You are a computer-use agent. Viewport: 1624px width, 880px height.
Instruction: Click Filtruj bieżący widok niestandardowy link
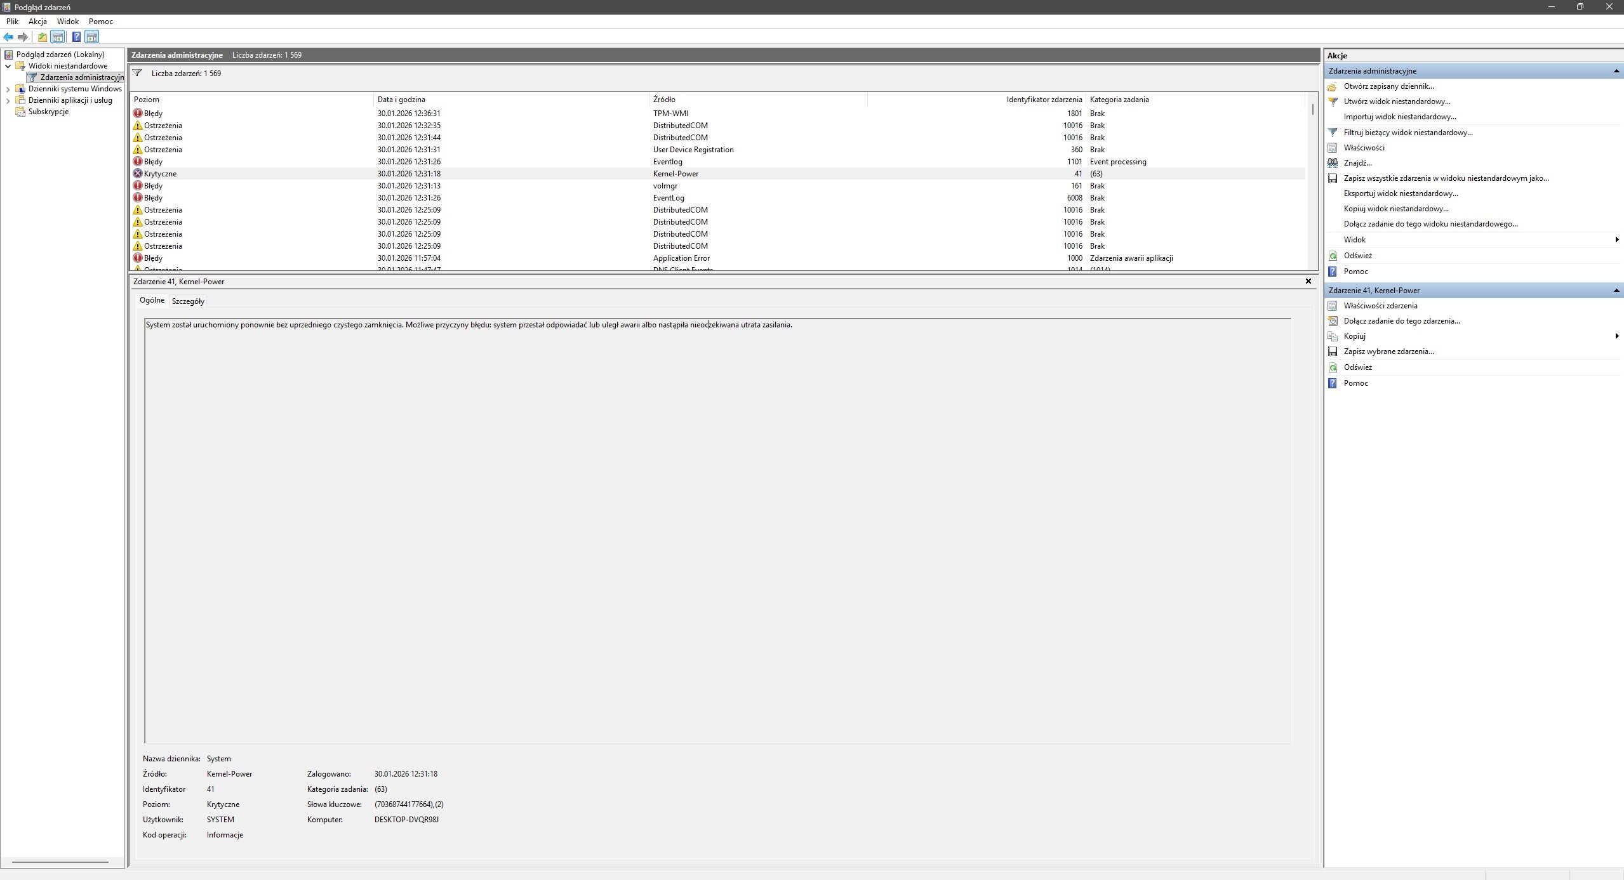[1408, 133]
